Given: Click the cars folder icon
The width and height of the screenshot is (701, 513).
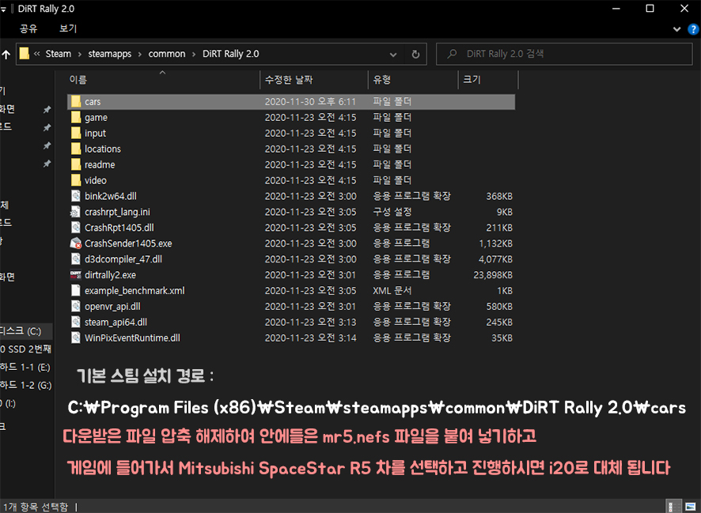Looking at the screenshot, I should pyautogui.click(x=76, y=101).
